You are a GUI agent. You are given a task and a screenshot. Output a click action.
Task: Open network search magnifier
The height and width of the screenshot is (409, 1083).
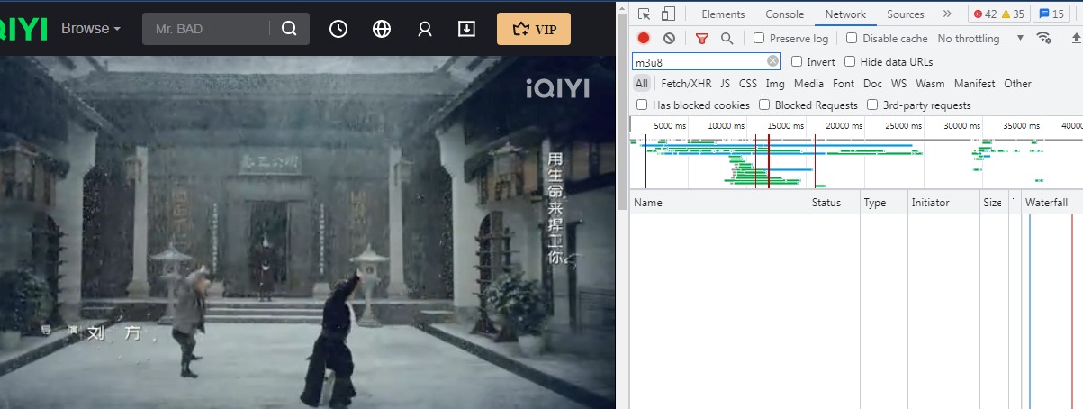pos(727,38)
